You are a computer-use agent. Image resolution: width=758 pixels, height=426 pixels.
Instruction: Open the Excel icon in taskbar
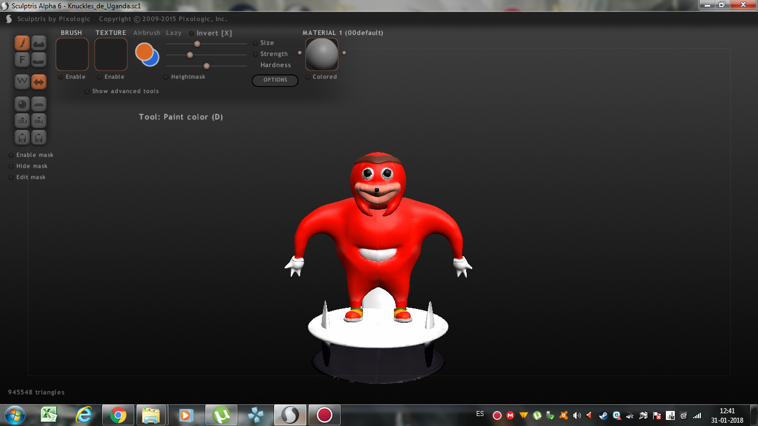(50, 414)
